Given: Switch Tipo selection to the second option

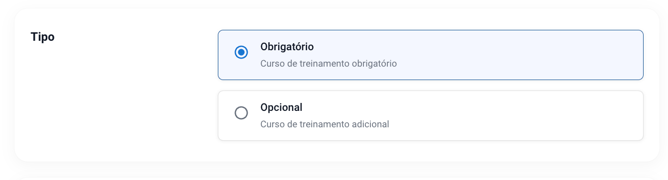Looking at the screenshot, I should [x=241, y=113].
